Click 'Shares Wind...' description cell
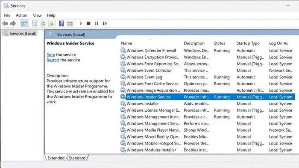This screenshot has width=299, height=168. 196,130
